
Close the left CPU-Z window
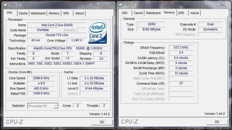click(x=108, y=4)
